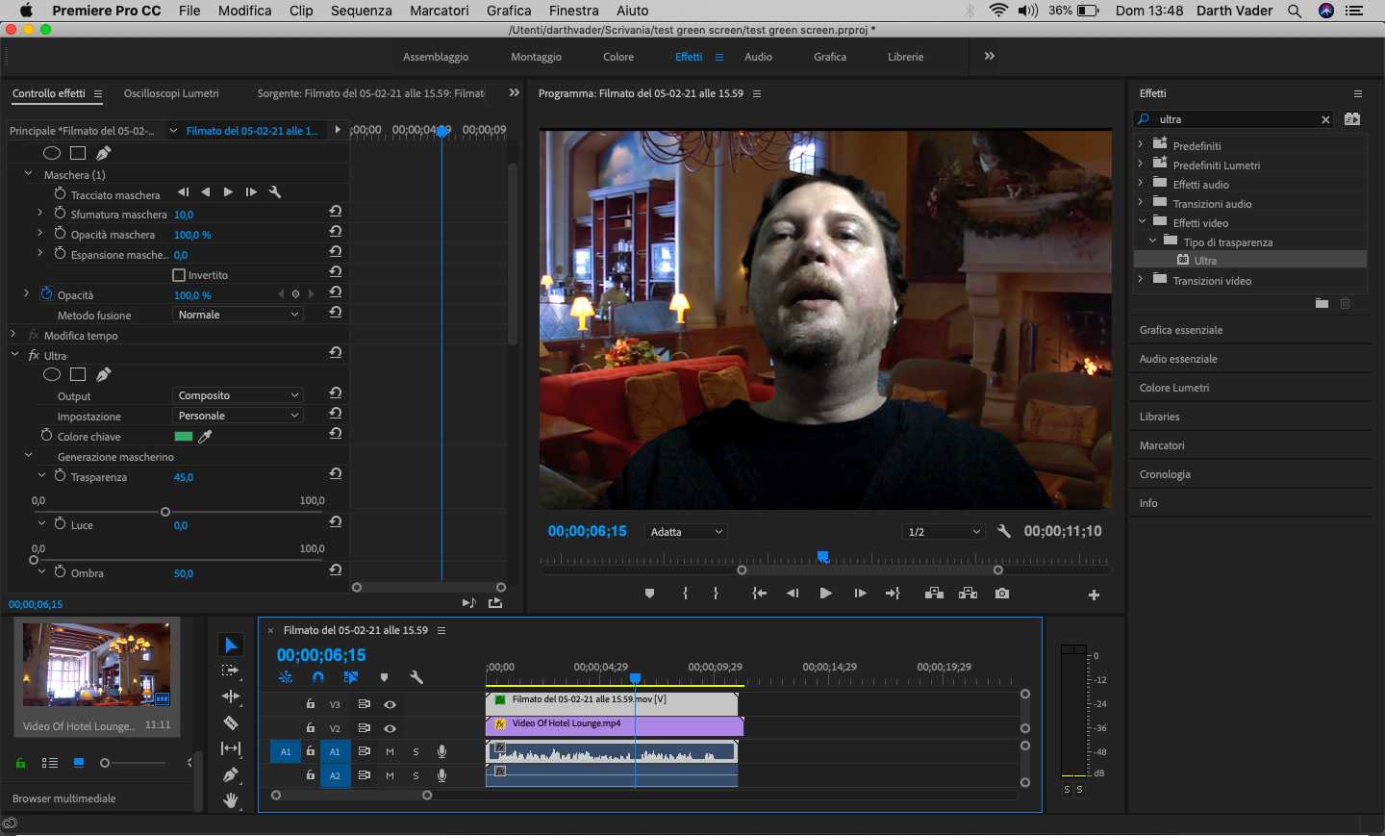Click the Play button in Program monitor
This screenshot has height=836, width=1385.
tap(825, 594)
